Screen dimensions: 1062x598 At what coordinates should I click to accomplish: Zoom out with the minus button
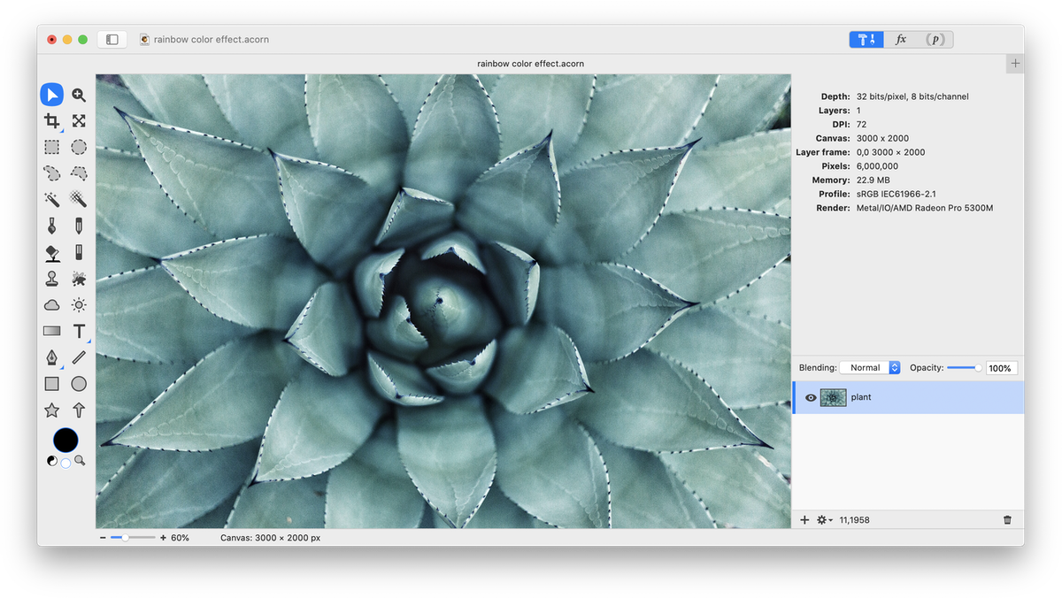(x=103, y=538)
